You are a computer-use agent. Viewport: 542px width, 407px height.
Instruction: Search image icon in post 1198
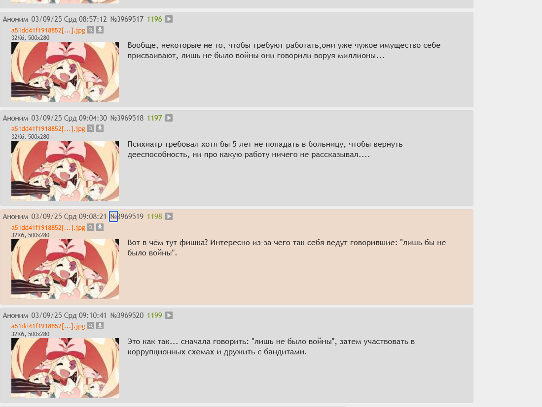[x=91, y=227]
